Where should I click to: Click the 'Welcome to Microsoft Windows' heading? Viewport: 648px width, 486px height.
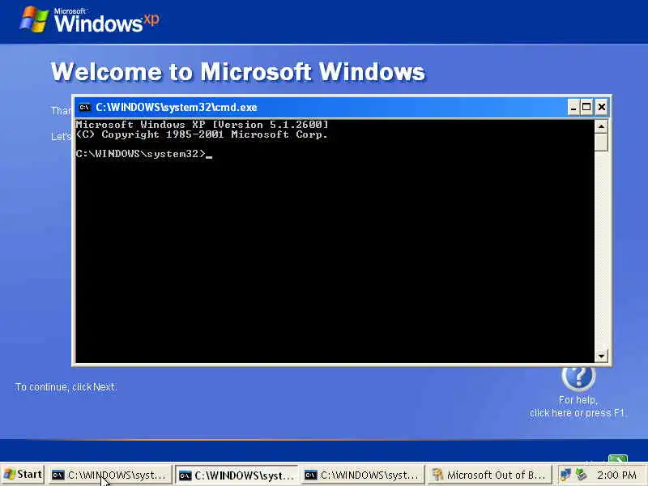(238, 71)
